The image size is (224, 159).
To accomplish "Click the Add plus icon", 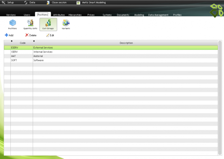I will tap(6, 35).
